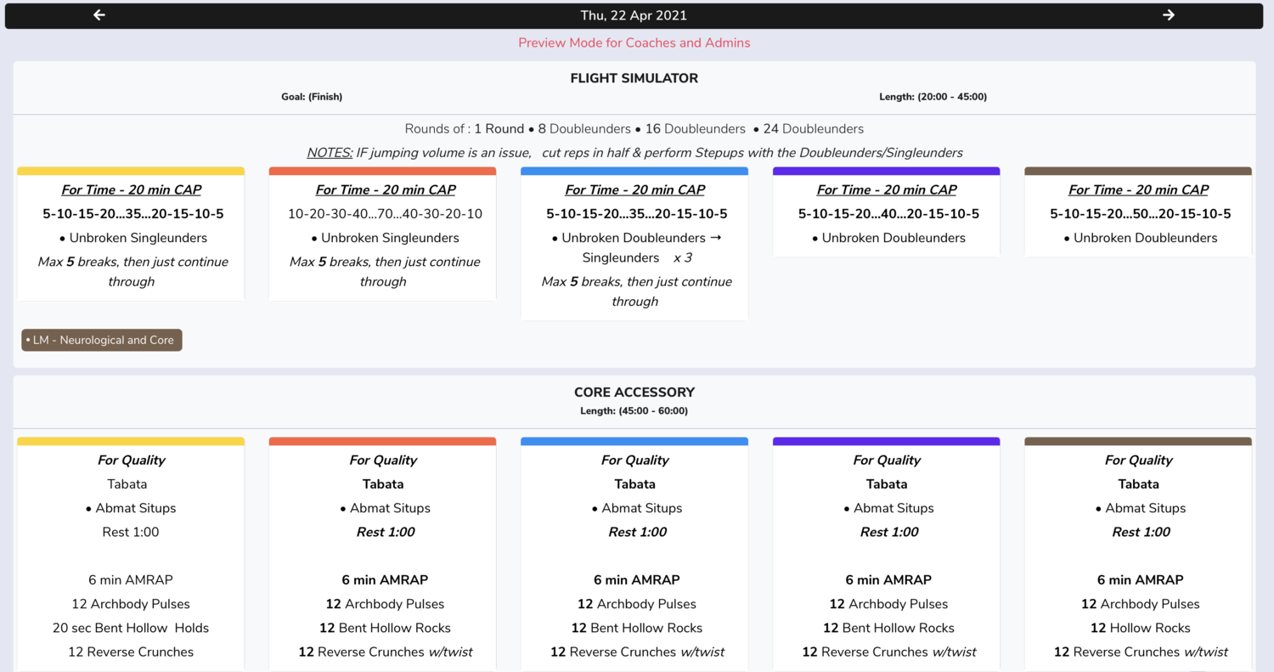The image size is (1274, 672).
Task: Click the NOTES jumping volume line
Action: pos(634,153)
